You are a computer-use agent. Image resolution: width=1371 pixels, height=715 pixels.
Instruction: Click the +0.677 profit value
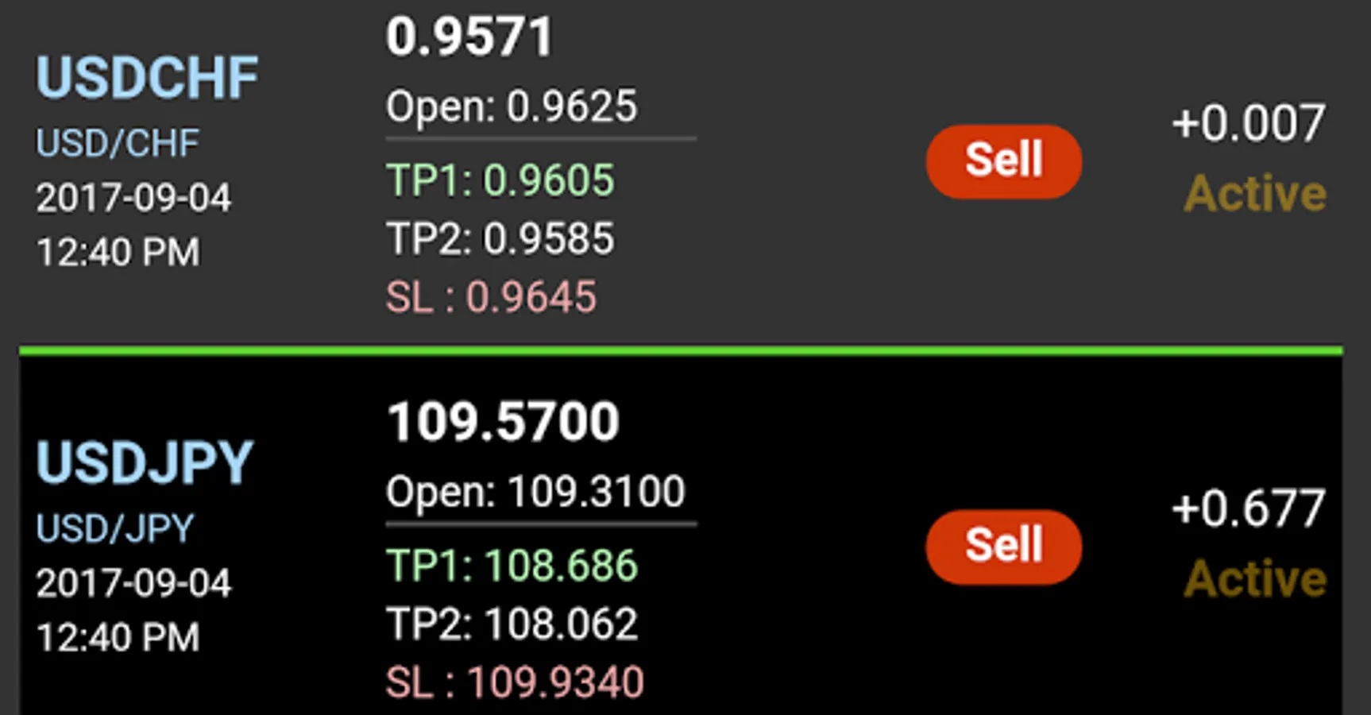click(x=1248, y=508)
